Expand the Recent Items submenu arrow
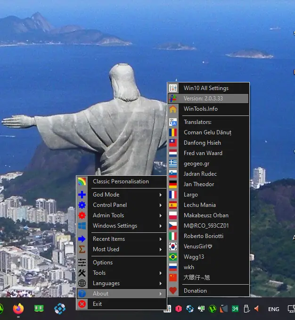This screenshot has width=295, height=320. click(161, 239)
